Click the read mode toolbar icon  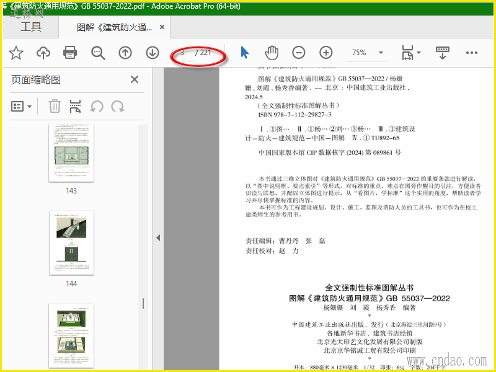(443, 53)
